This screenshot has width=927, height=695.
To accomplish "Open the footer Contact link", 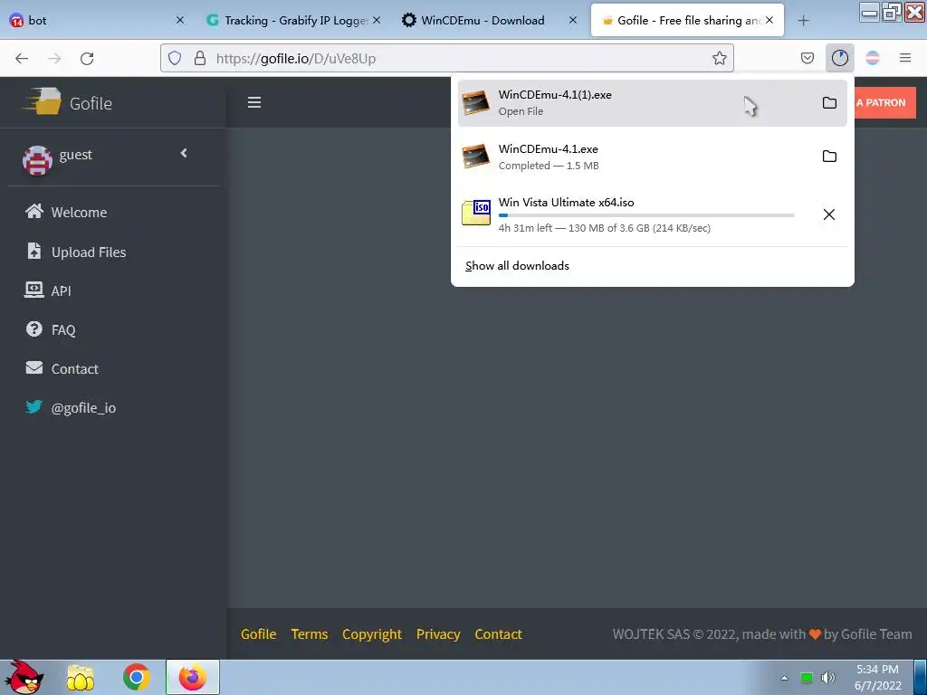I will pyautogui.click(x=499, y=634).
